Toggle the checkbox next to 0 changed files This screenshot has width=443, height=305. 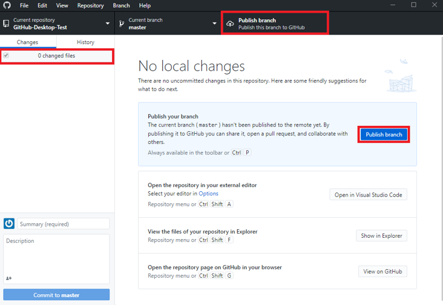pyautogui.click(x=6, y=55)
